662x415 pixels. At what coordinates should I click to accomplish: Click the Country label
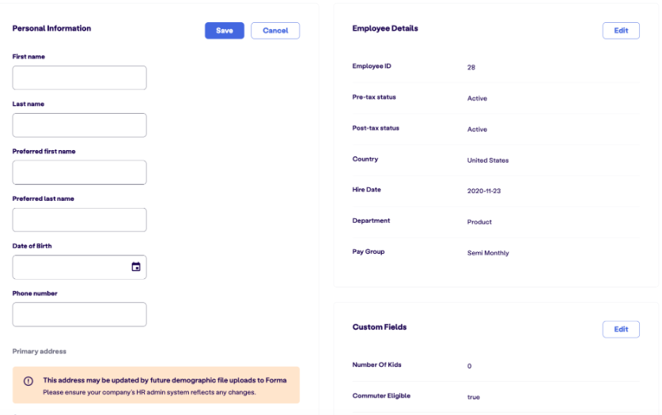pyautogui.click(x=365, y=159)
